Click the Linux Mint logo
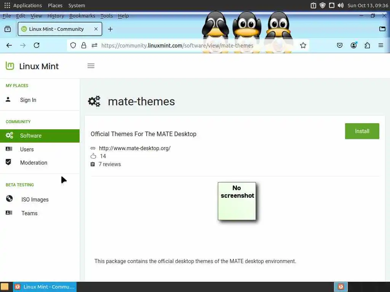 (10, 66)
